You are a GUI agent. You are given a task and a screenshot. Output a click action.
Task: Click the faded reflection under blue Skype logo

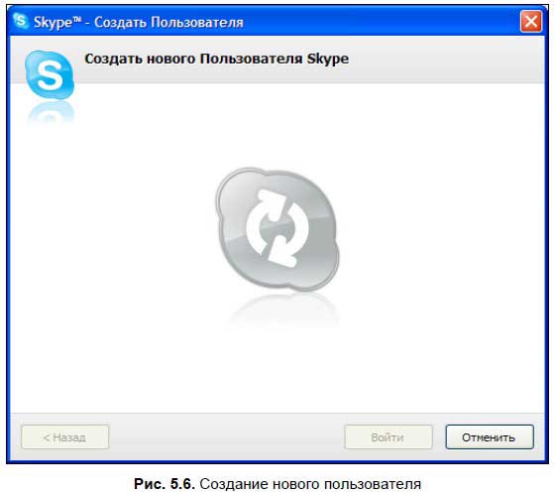coord(51,113)
